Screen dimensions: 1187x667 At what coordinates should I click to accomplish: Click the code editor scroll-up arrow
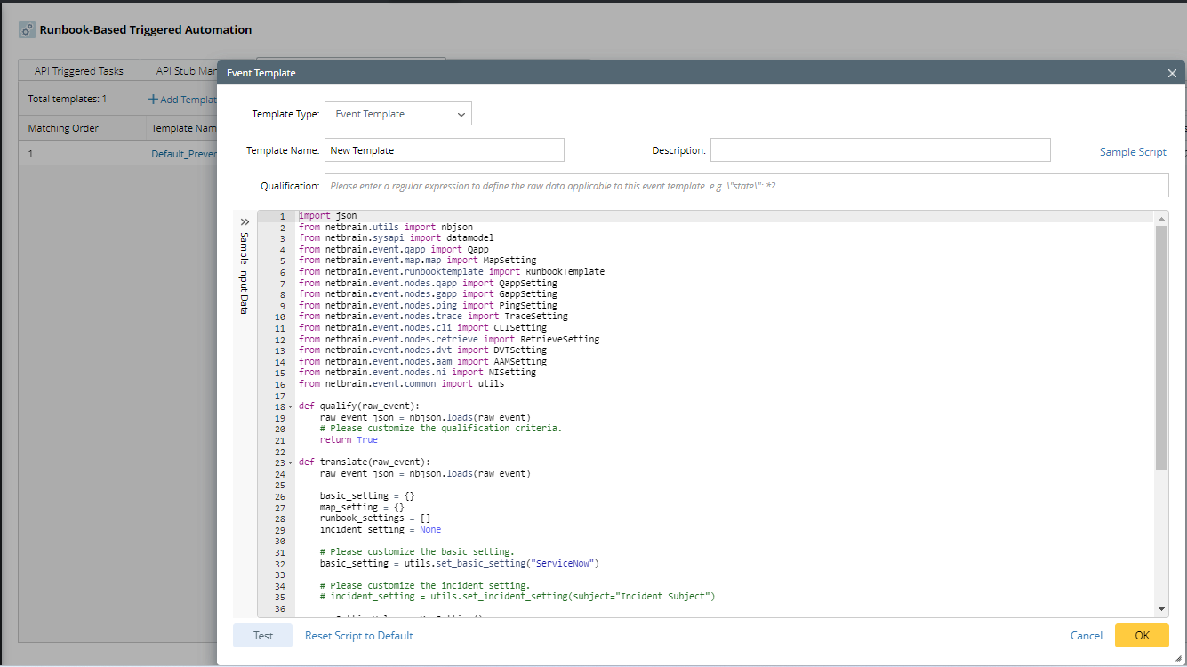point(1161,219)
